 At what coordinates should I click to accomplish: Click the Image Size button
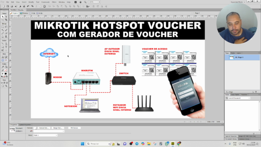(58, 128)
